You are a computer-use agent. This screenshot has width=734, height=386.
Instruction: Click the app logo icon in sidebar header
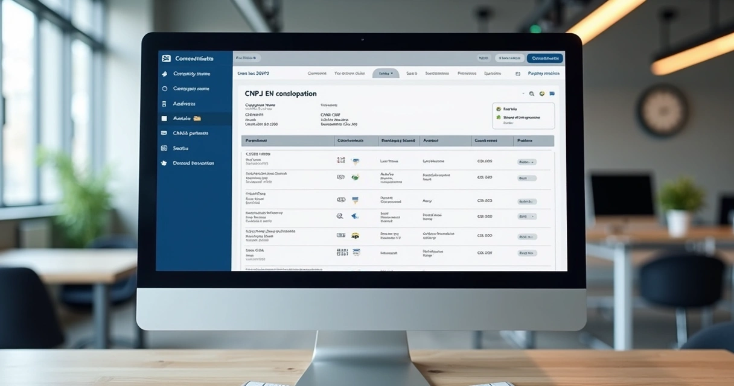[167, 59]
